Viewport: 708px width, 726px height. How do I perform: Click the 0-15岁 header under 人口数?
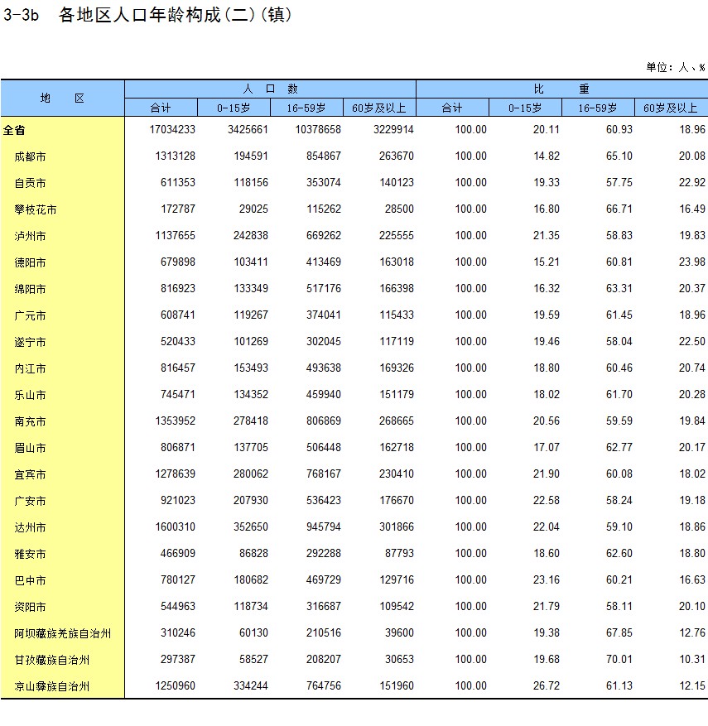(234, 108)
